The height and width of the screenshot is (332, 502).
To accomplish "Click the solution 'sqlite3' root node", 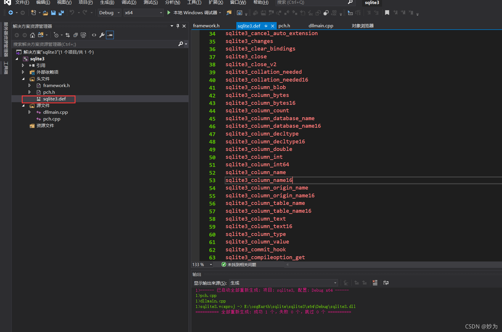I will 58,52.
